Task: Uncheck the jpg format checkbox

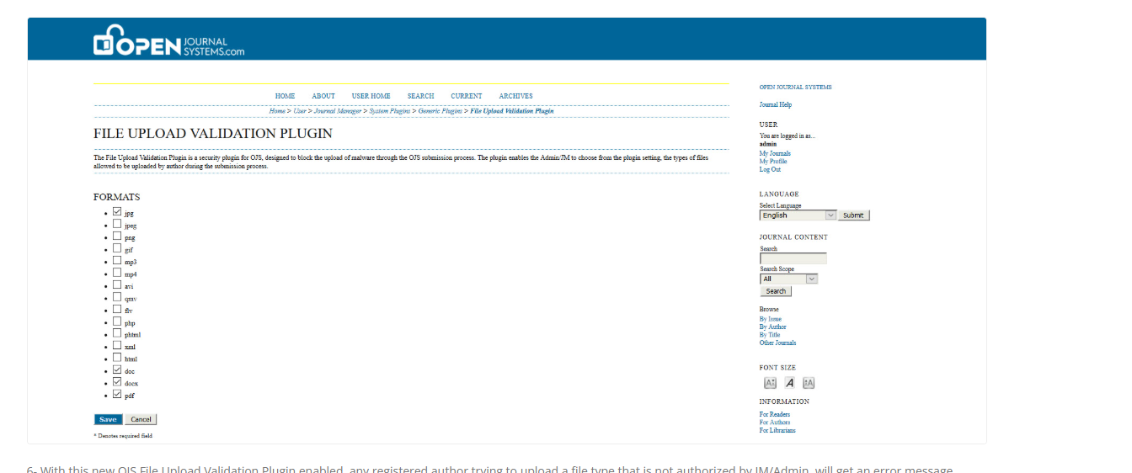Action: pos(117,212)
